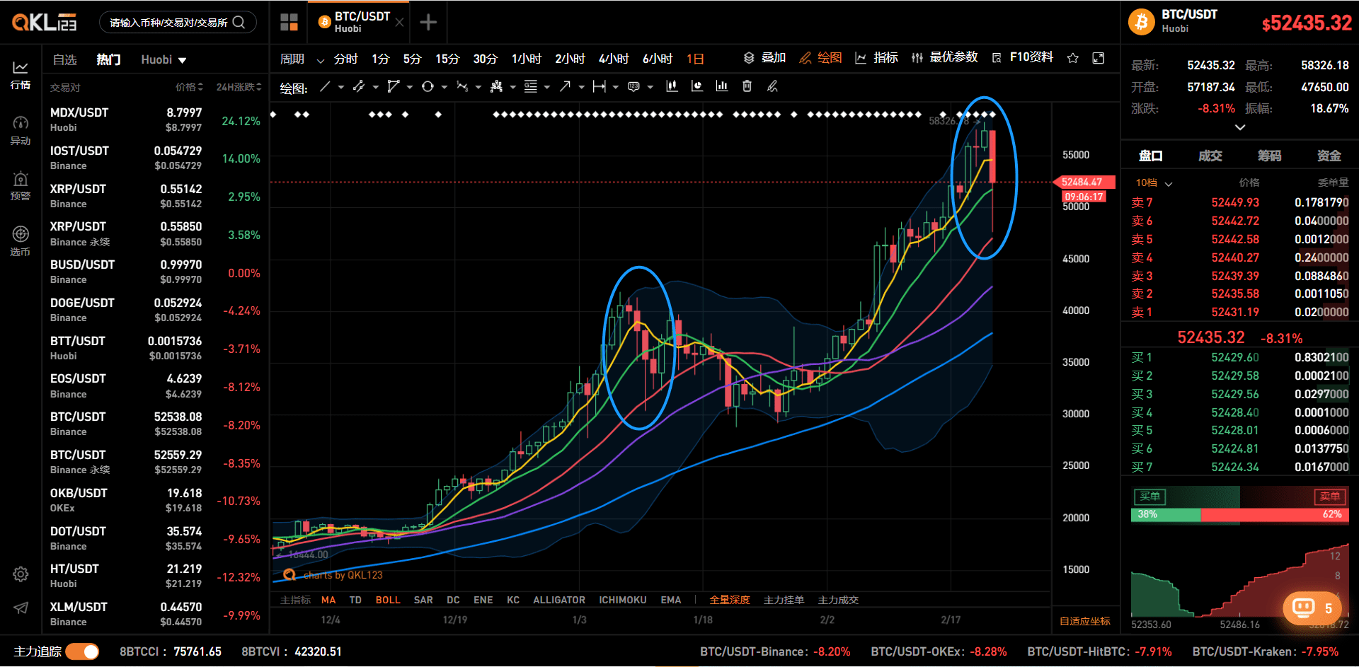Toggle the KC indicator
This screenshot has width=1359, height=667.
pyautogui.click(x=513, y=600)
